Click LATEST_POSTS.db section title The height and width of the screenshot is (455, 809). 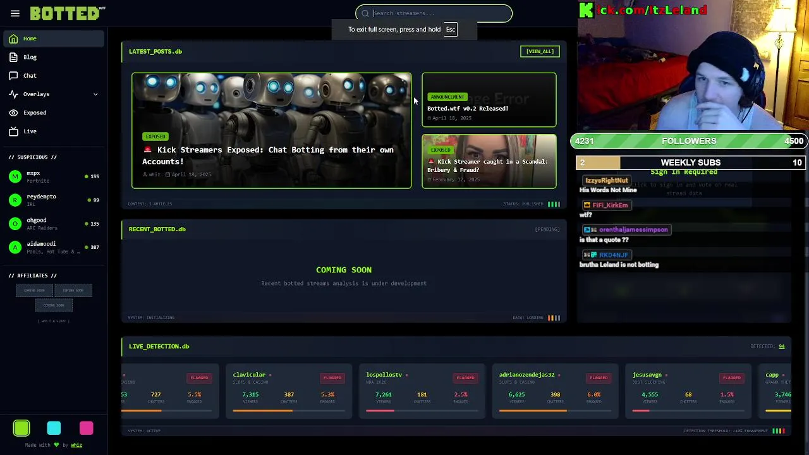[x=155, y=51]
